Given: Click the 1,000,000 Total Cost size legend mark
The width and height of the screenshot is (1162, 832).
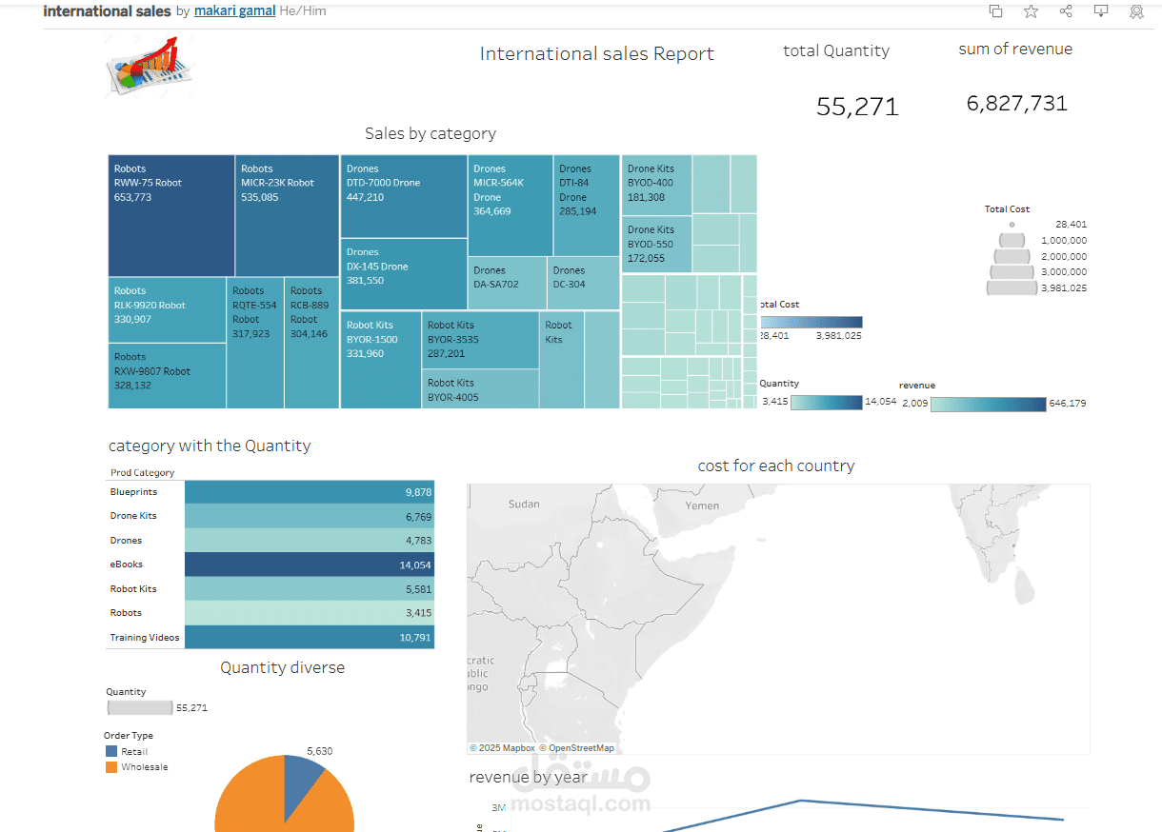Looking at the screenshot, I should click(x=1012, y=240).
